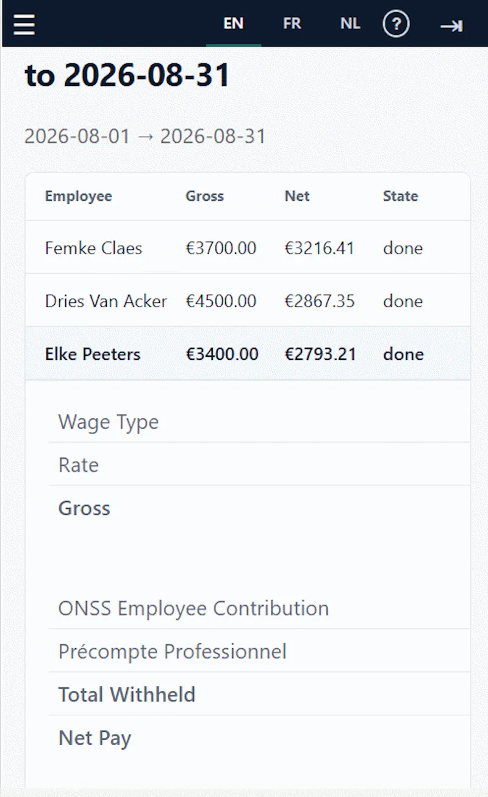
Task: Expand the Dries Van Acker row
Action: (x=248, y=301)
